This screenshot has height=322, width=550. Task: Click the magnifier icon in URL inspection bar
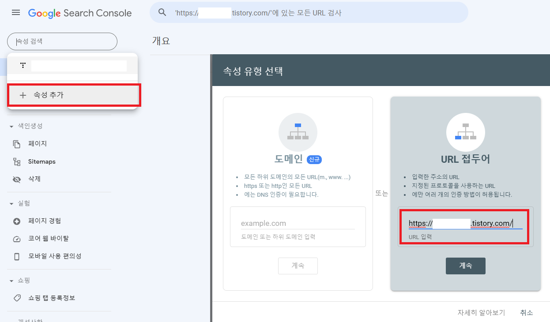[162, 13]
